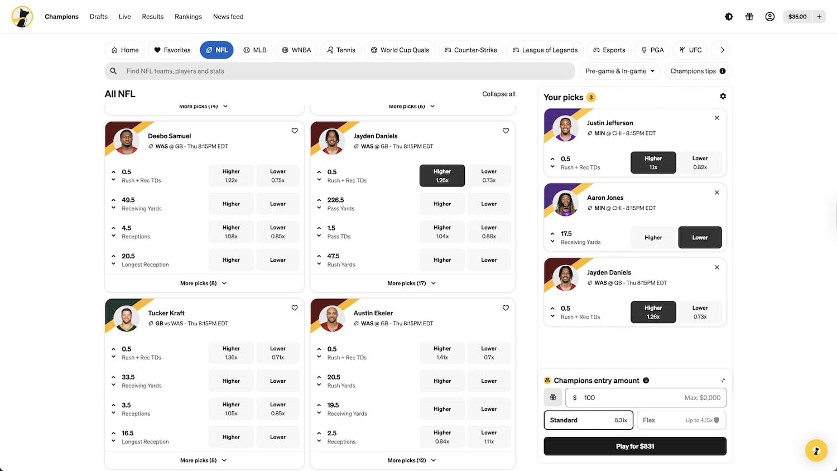Open the gift rewards icon in header
This screenshot has height=471, width=837.
(749, 17)
